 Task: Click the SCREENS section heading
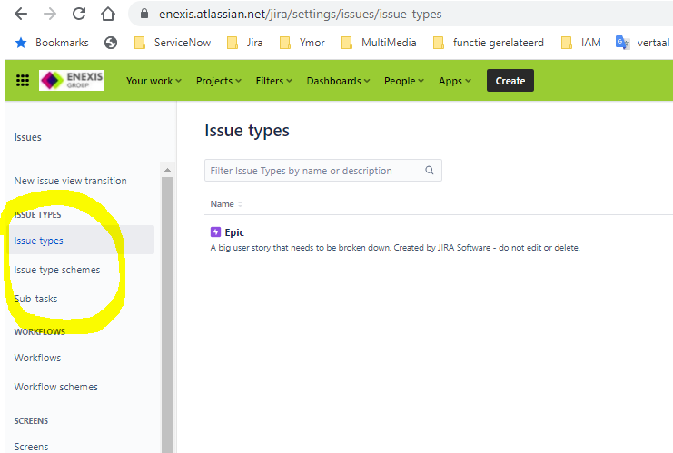tap(31, 421)
